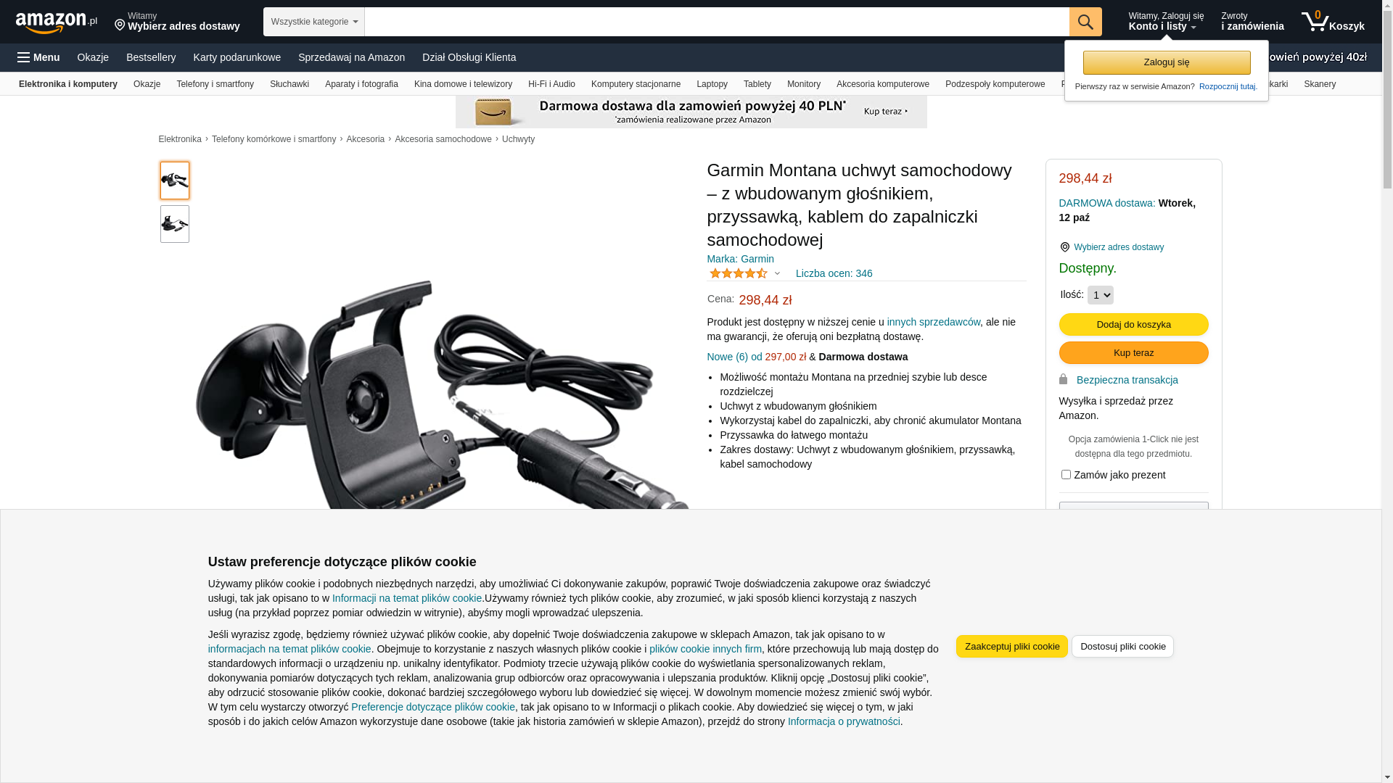
Task: Accept cookies with Zaakceptuj pliki cookie
Action: (1012, 646)
